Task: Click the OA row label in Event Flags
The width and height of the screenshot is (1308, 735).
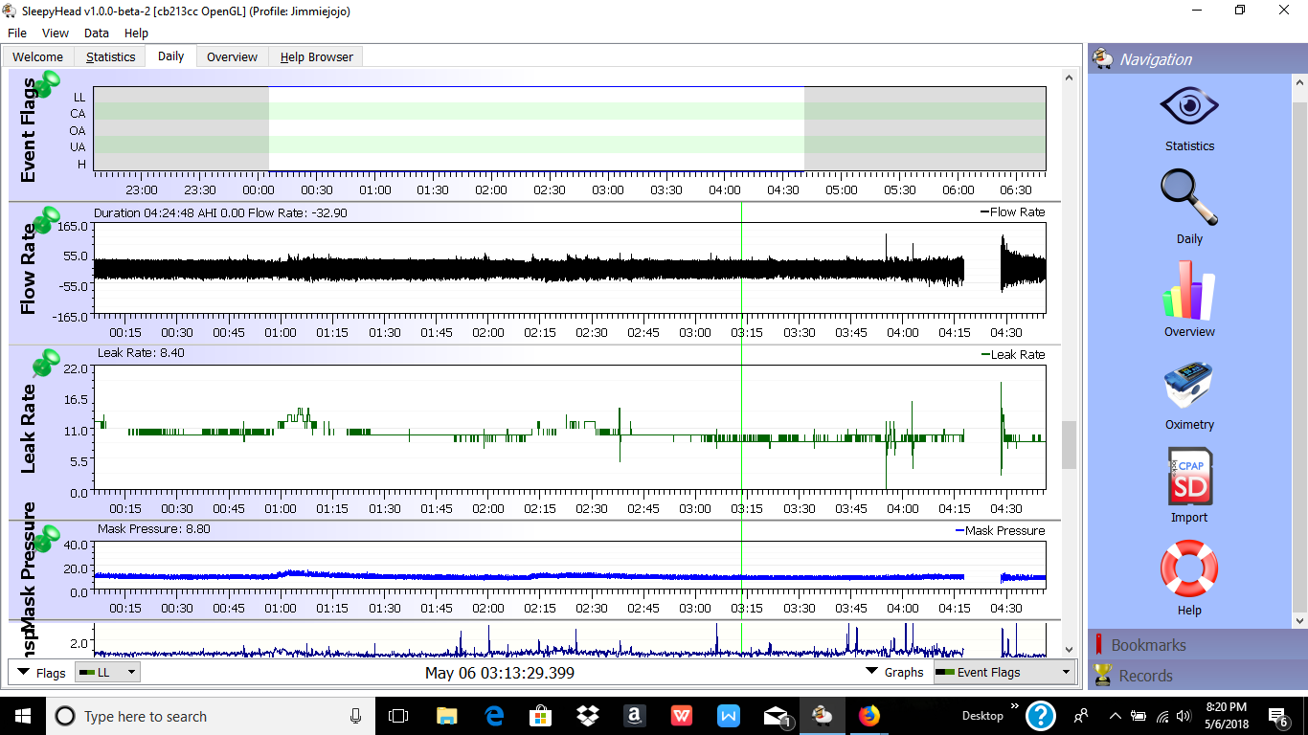Action: 77,130
